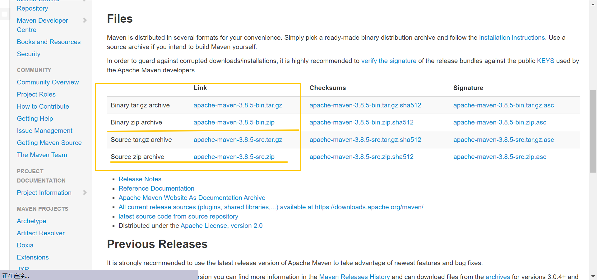The width and height of the screenshot is (597, 280).
Task: Open the Artifact Resolver project link
Action: (41, 233)
